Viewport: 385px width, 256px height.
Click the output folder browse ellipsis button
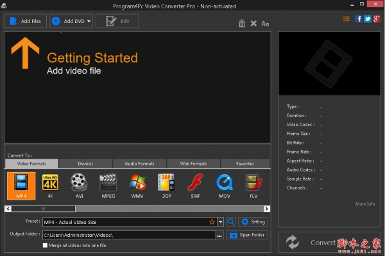pos(220,236)
